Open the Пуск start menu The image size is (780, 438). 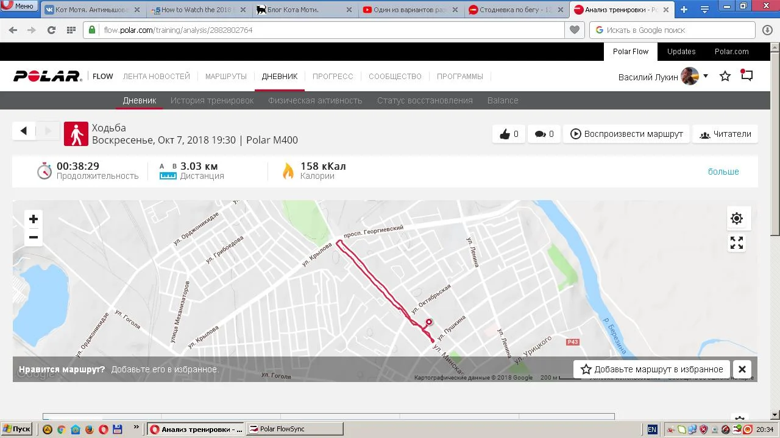(x=17, y=429)
